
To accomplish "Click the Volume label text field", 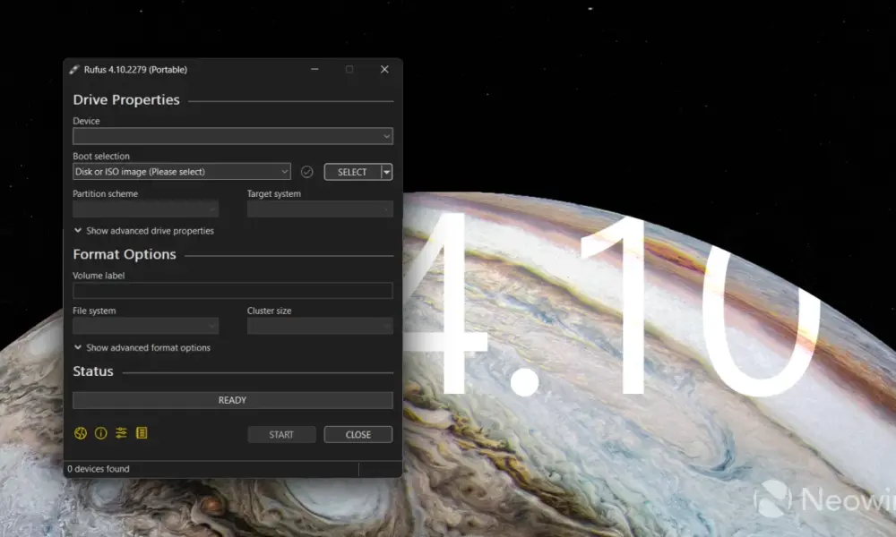I will tap(232, 291).
